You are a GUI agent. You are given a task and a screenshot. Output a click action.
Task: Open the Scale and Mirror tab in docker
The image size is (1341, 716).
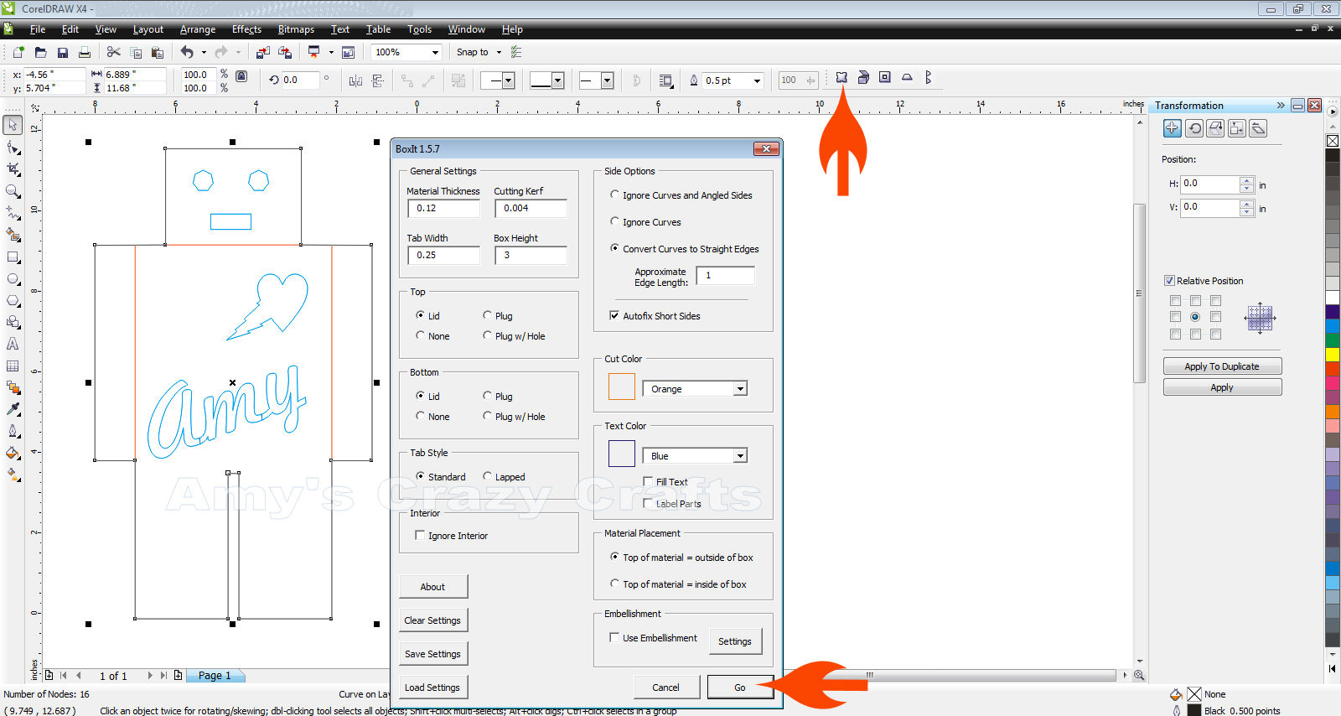tap(1215, 128)
